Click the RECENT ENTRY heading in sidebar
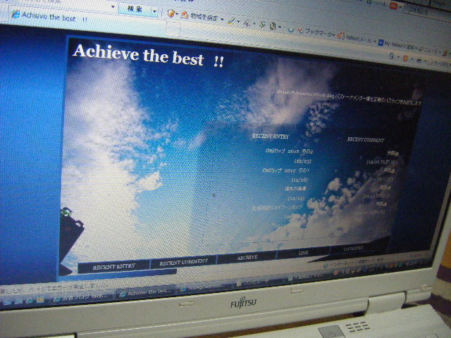 [x=271, y=136]
